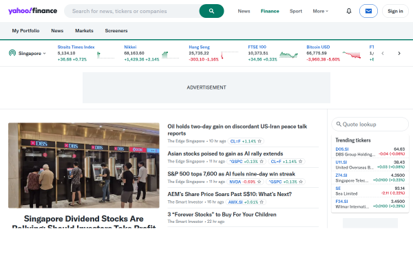
Task: Star the AWX.SI ticker chip
Action: click(262, 202)
